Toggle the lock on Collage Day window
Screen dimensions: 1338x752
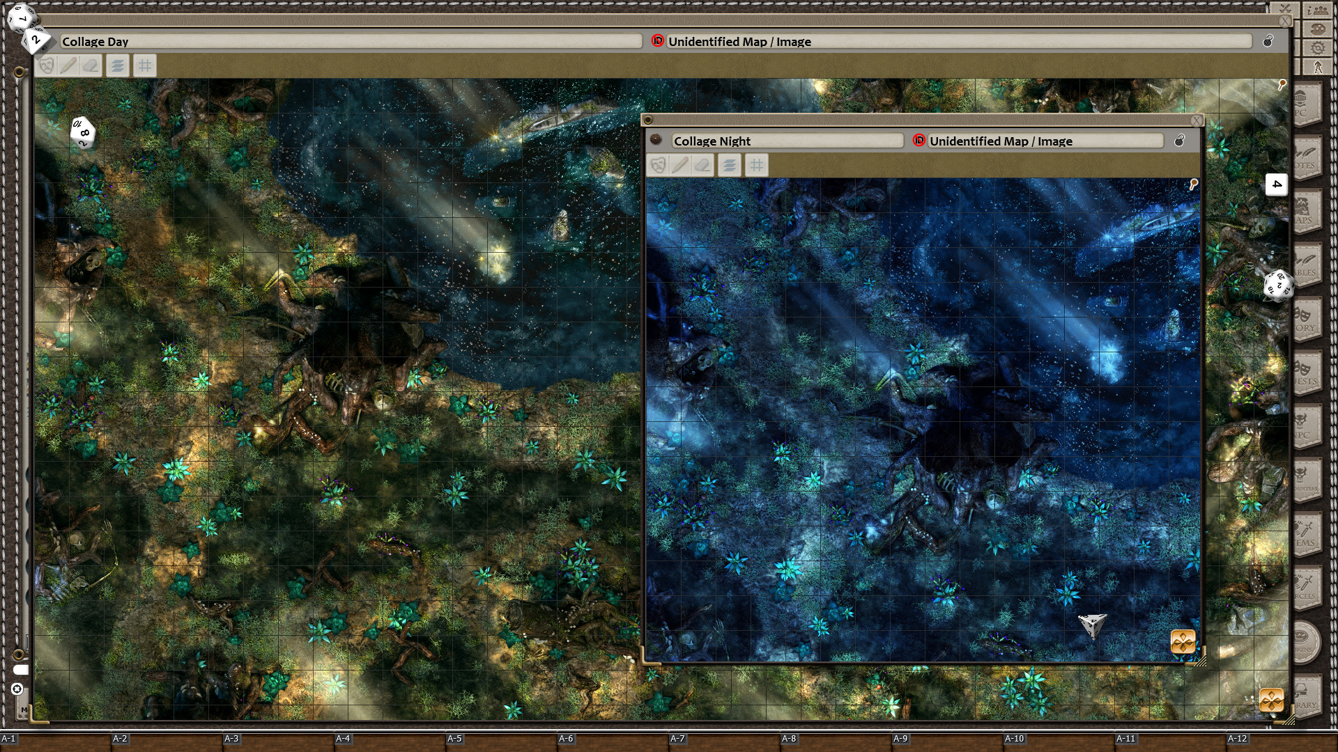pos(1268,41)
